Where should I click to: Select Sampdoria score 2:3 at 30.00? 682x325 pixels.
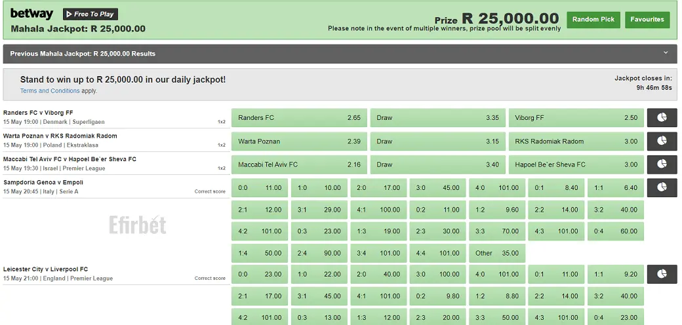437,231
